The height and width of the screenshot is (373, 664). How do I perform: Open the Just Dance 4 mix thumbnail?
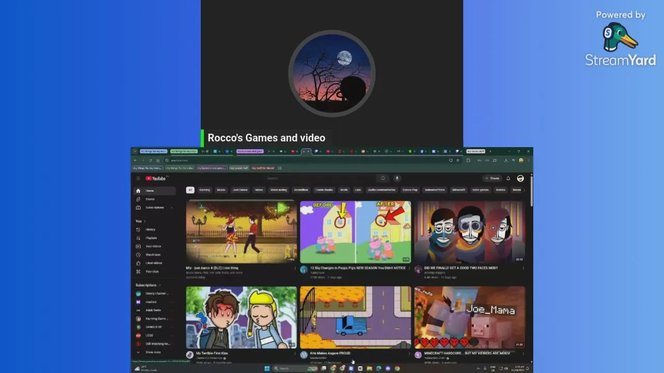241,232
